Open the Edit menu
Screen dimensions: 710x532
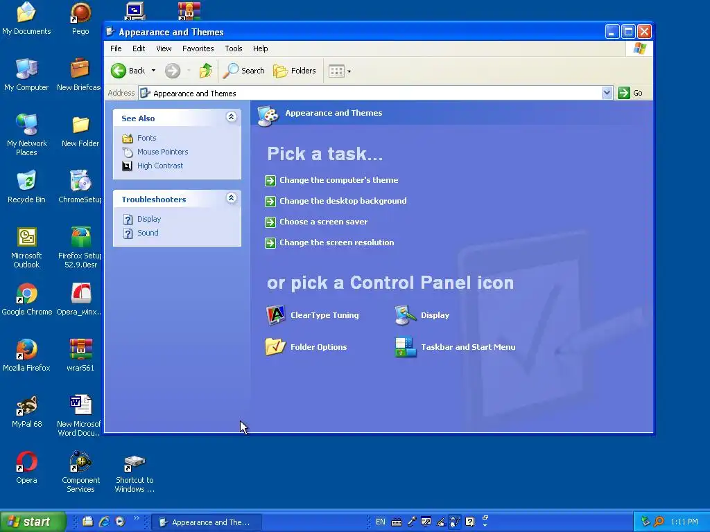(x=139, y=48)
